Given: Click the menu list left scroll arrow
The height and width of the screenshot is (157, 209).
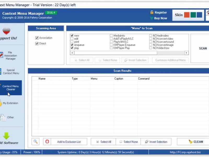Looking at the screenshot, I should pyautogui.click(x=72, y=53).
